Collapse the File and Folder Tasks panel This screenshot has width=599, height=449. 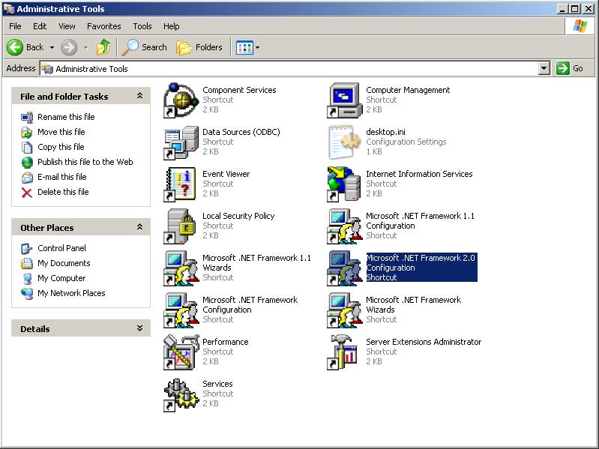pos(140,96)
